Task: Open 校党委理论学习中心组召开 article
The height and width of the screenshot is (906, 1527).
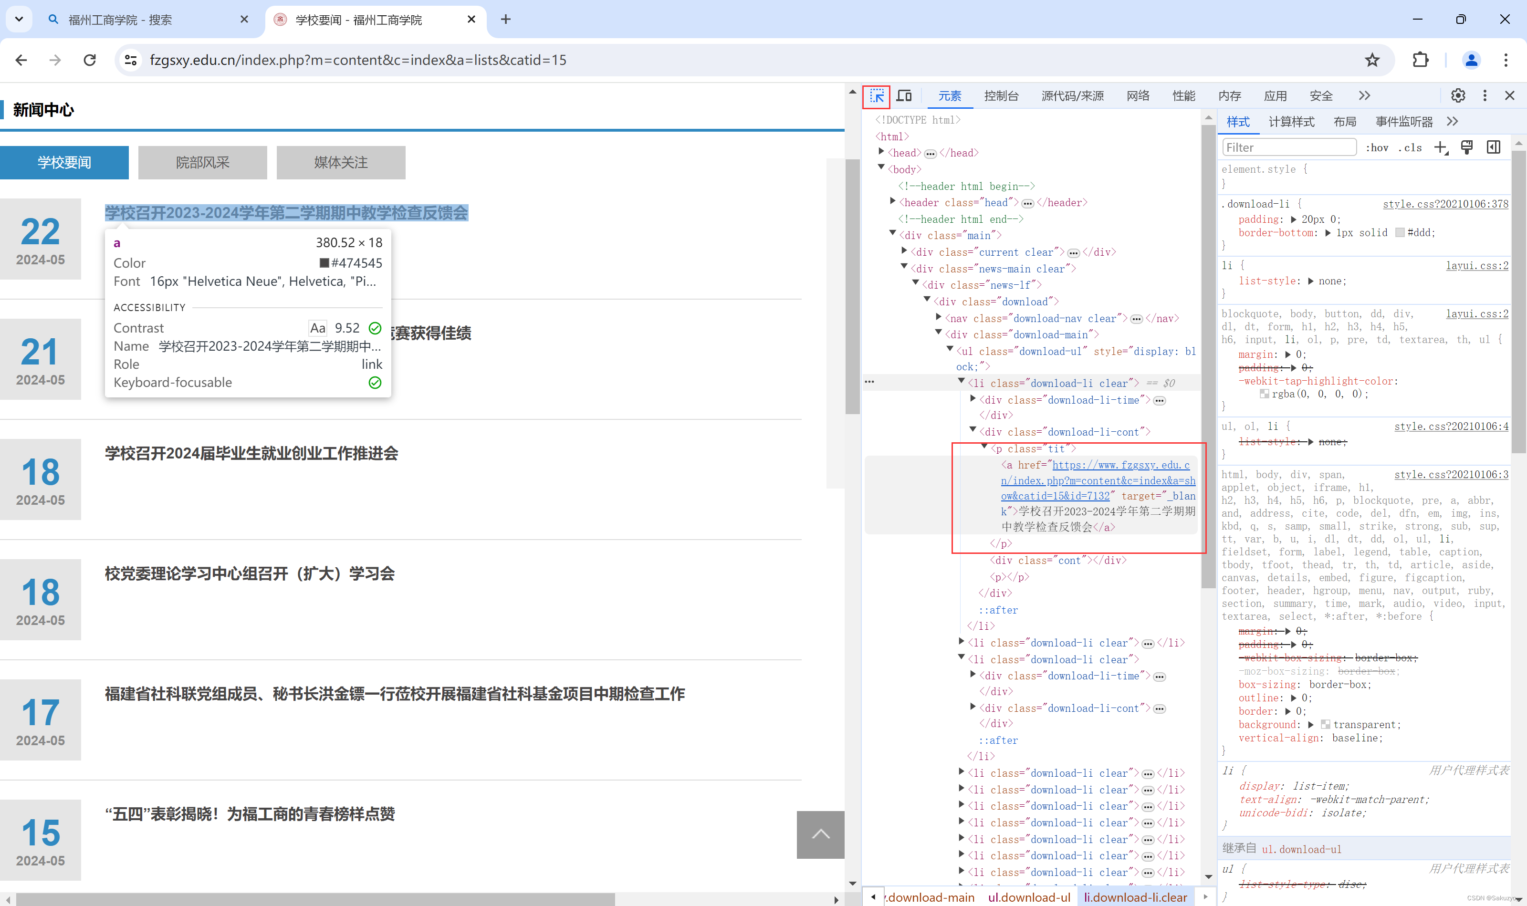Action: pos(250,574)
